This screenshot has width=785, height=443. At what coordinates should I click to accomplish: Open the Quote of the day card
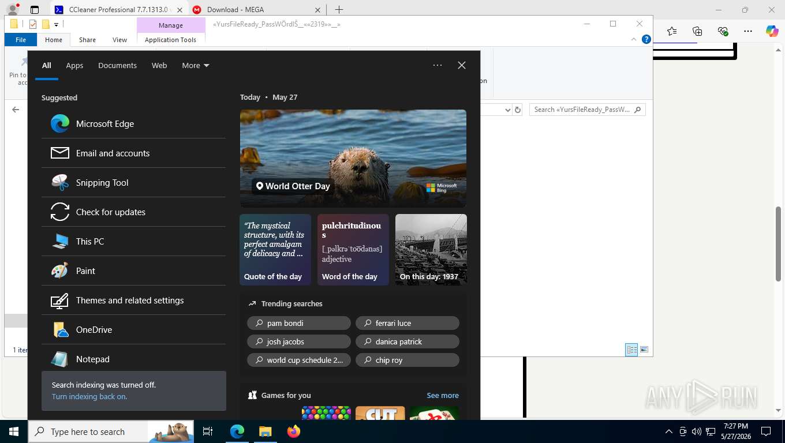[x=275, y=250]
